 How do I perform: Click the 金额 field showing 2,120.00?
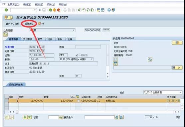[x=42, y=55]
